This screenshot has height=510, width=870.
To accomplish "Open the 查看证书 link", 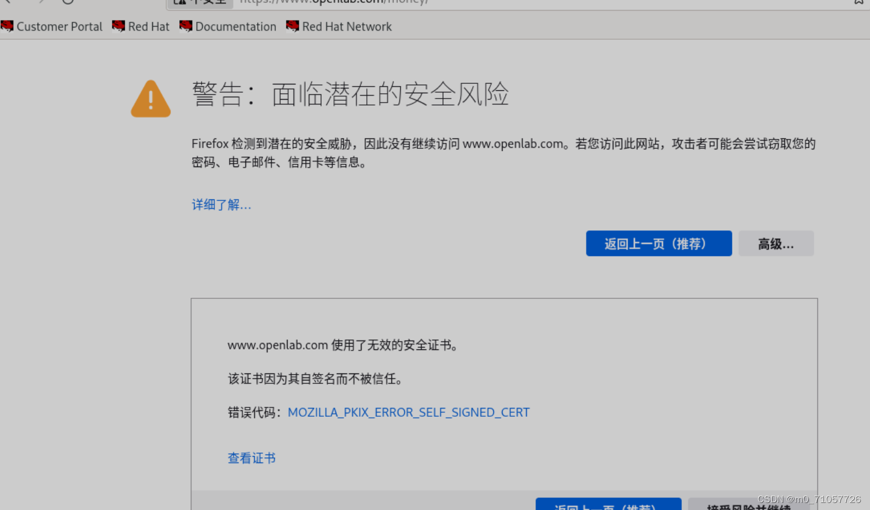I will (251, 458).
